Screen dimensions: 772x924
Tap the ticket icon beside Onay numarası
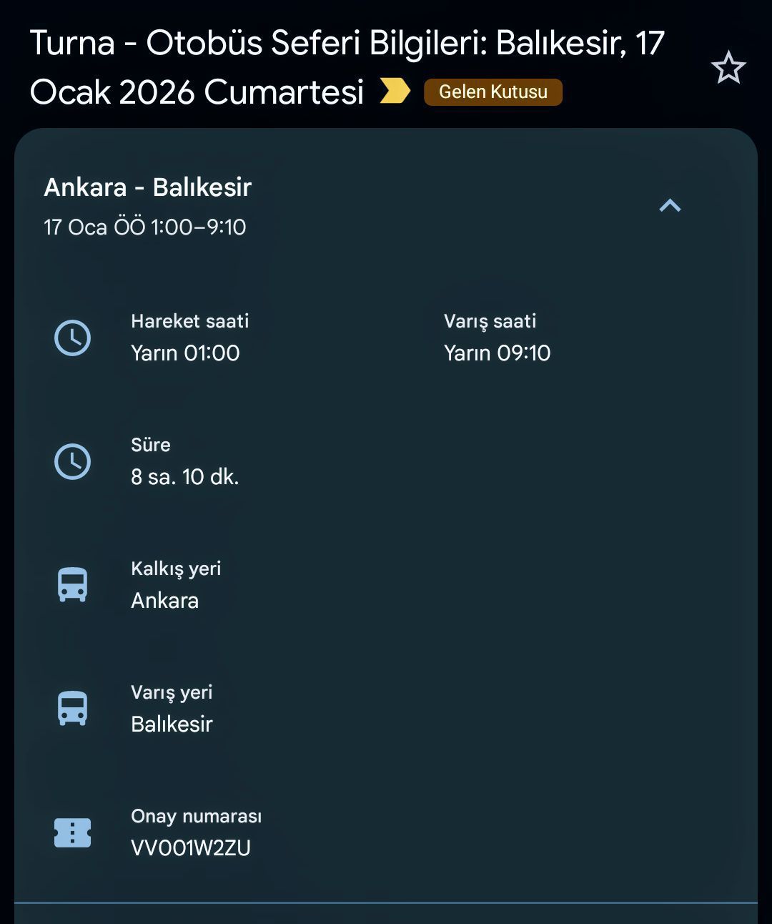click(73, 832)
